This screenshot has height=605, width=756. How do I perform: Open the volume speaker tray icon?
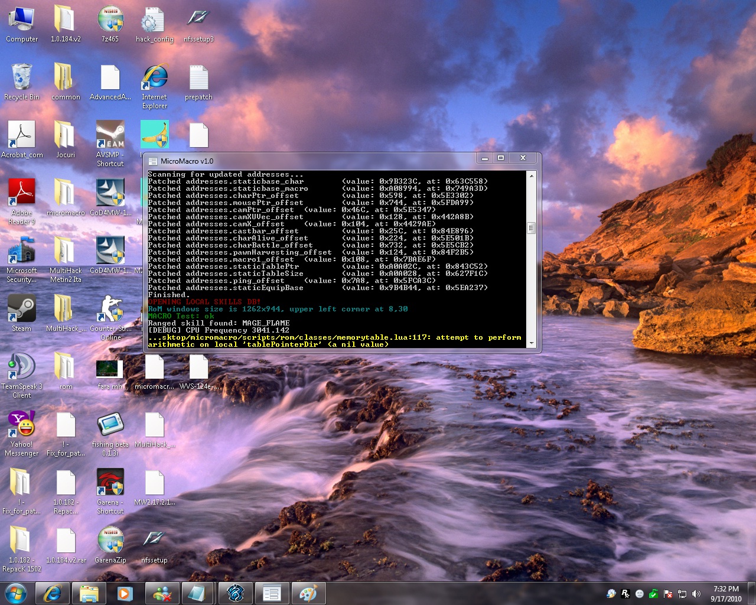[696, 594]
